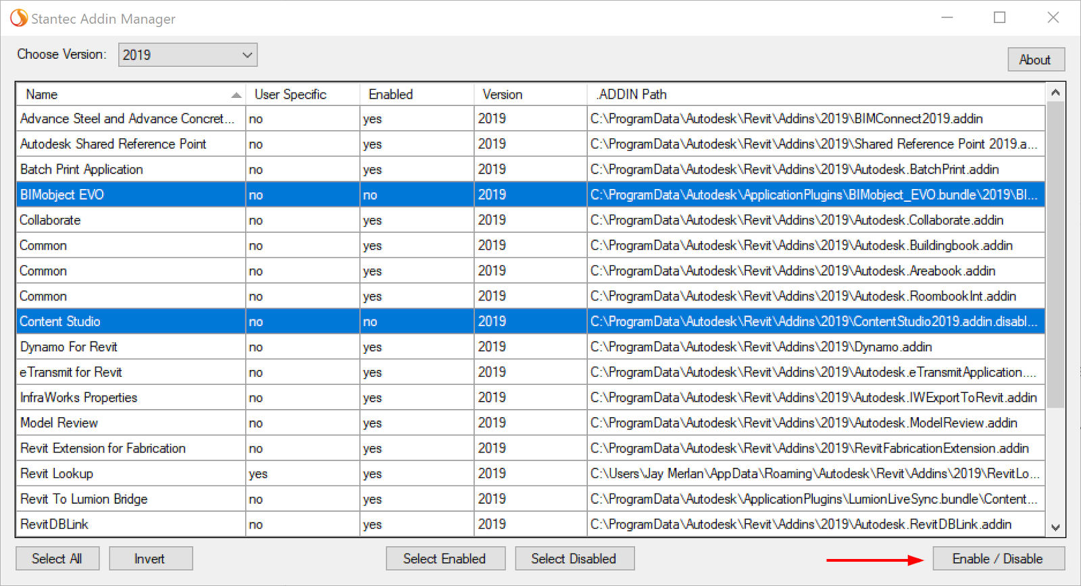Sort by the .ADDIN Path column header
The height and width of the screenshot is (586, 1081).
click(816, 95)
